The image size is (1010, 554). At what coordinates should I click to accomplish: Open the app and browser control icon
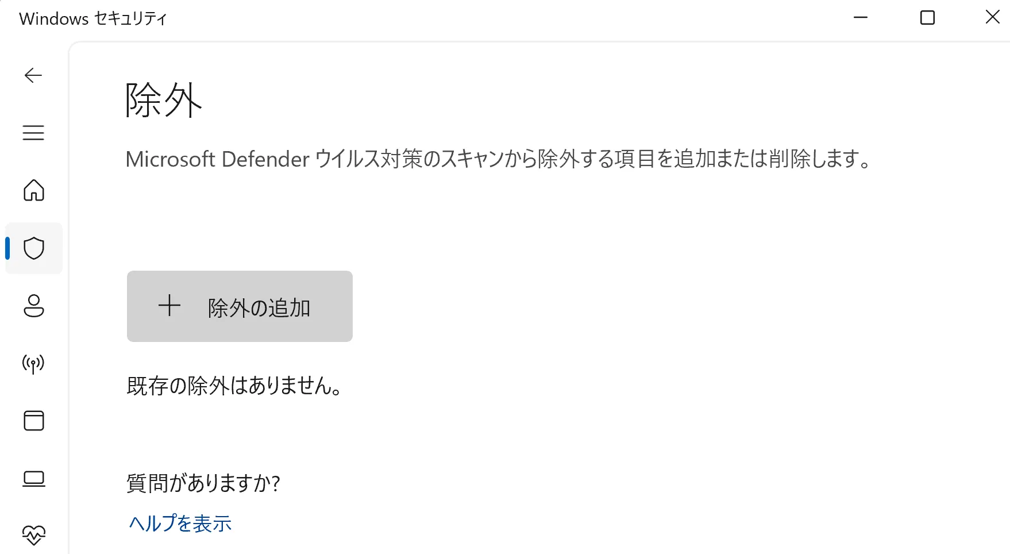click(x=33, y=421)
